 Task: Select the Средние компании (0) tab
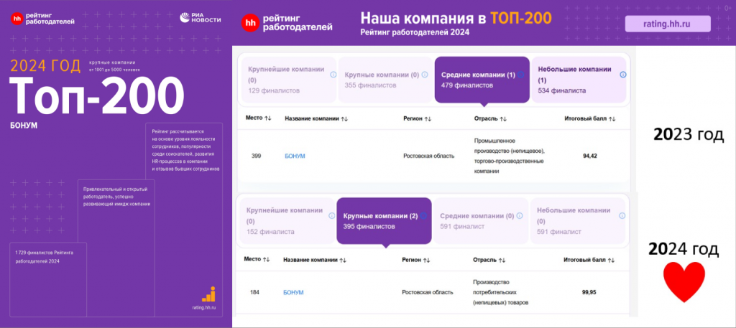[481, 221]
